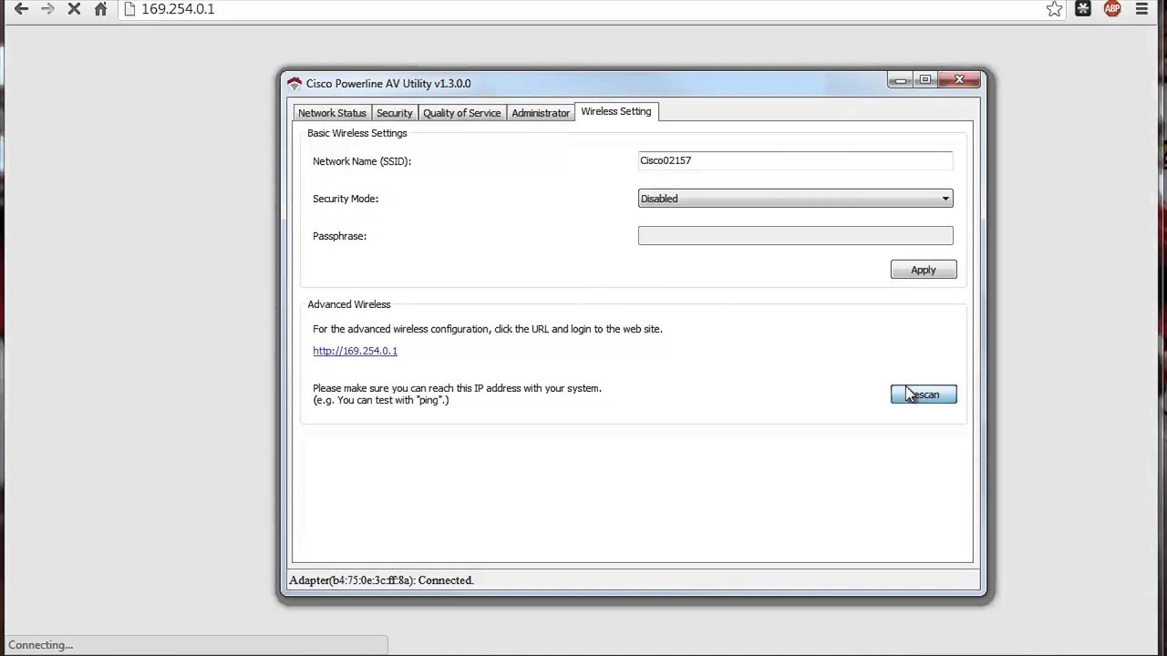The width and height of the screenshot is (1167, 656).
Task: Click the 'Passphrase:' label
Action: click(x=339, y=236)
